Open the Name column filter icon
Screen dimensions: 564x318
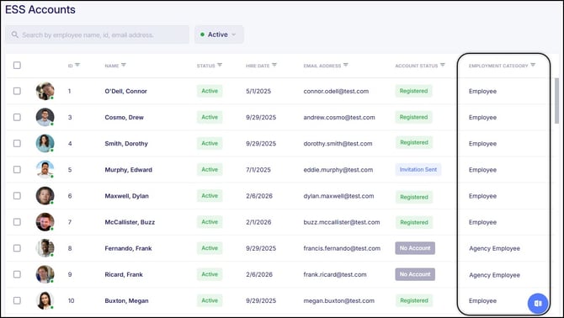point(124,65)
